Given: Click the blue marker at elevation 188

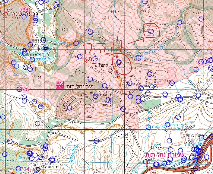Looking at the screenshot, I should [x=172, y=83].
